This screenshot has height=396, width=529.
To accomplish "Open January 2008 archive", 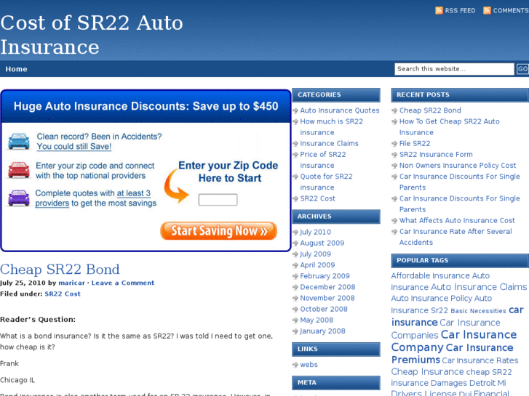I will point(322,331).
